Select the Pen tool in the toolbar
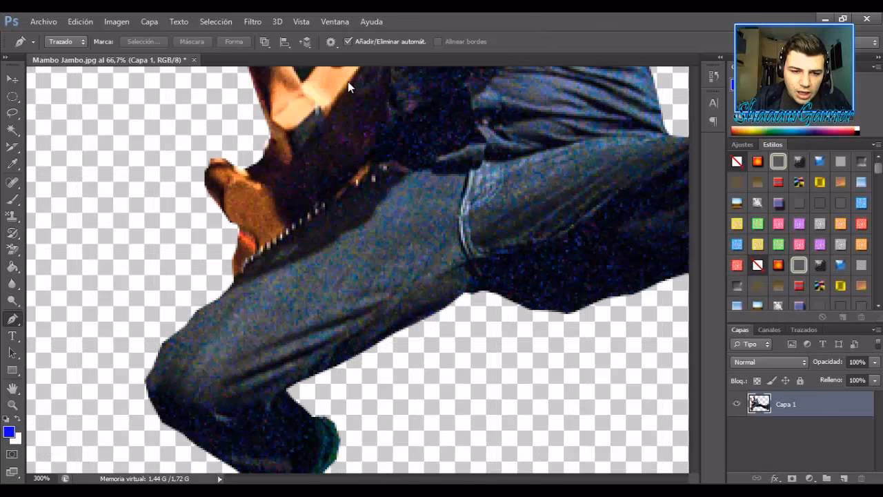 pos(12,319)
